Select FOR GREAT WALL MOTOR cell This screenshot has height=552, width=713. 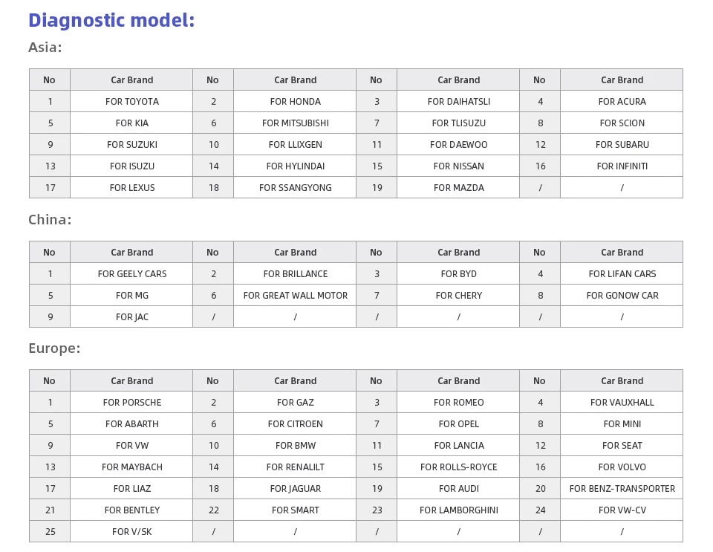(295, 296)
